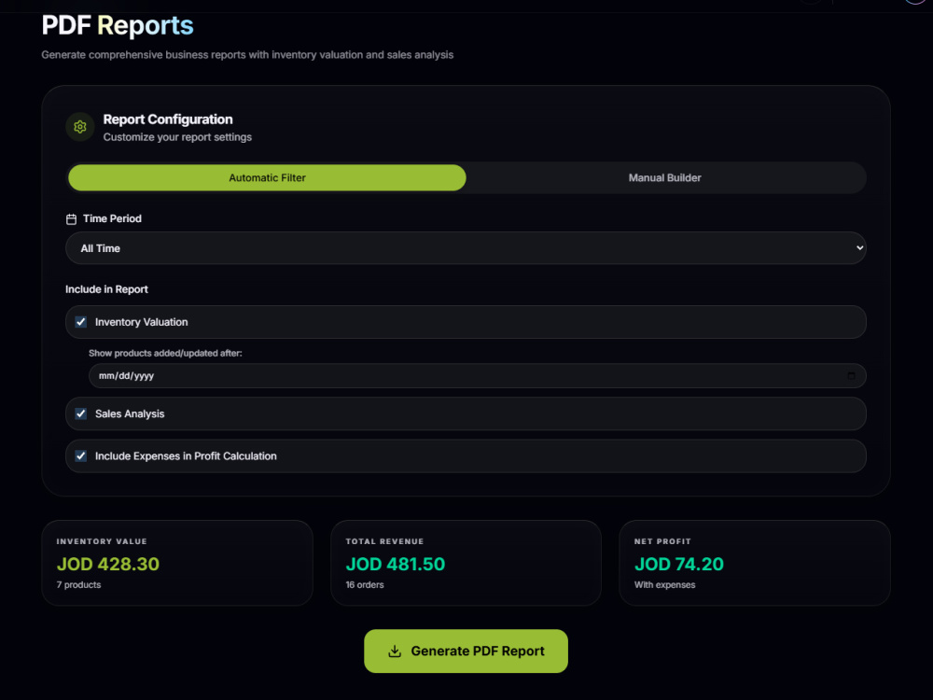Click the 'Generate comprehensive business reports' description

247,55
